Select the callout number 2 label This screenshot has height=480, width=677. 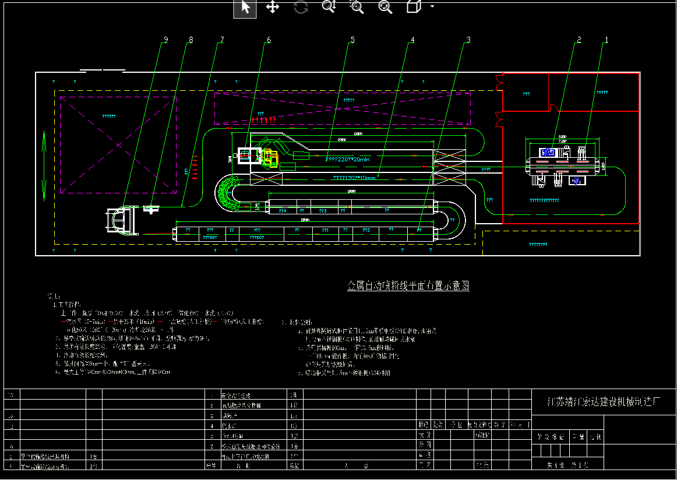[x=579, y=40]
